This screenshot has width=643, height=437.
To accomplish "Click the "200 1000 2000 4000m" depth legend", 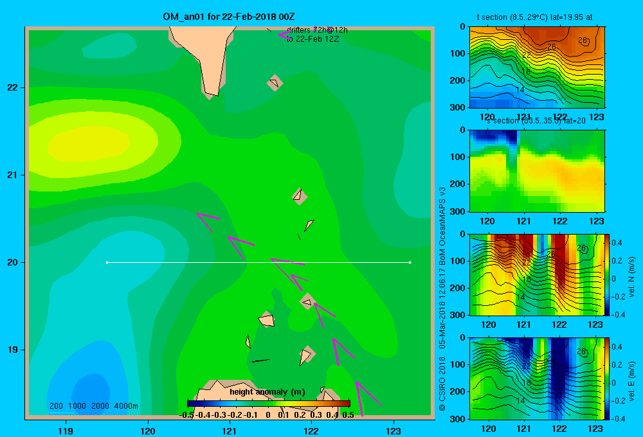I will (93, 406).
